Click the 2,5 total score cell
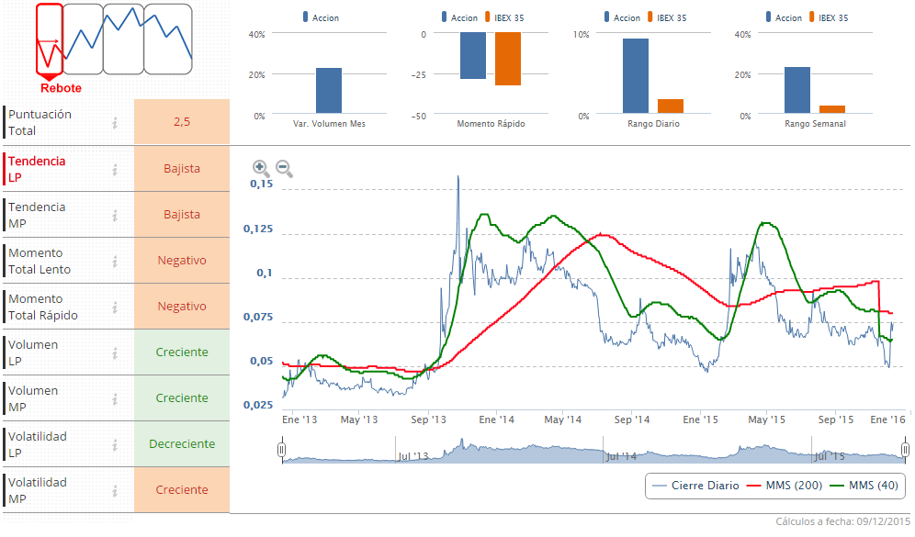Image resolution: width=915 pixels, height=537 pixels. pos(182,122)
